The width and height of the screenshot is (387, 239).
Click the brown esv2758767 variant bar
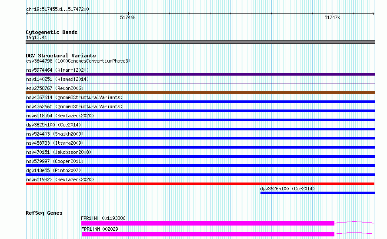coord(200,93)
